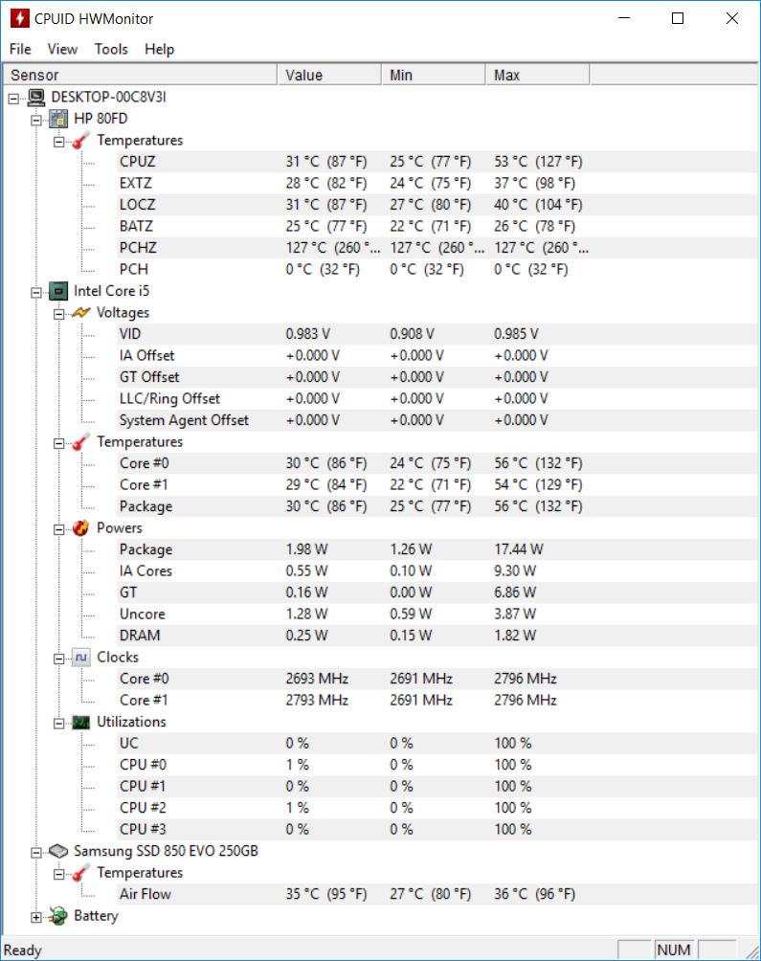Click the Voltages lightning icon
The width and height of the screenshot is (761, 961).
(x=80, y=313)
